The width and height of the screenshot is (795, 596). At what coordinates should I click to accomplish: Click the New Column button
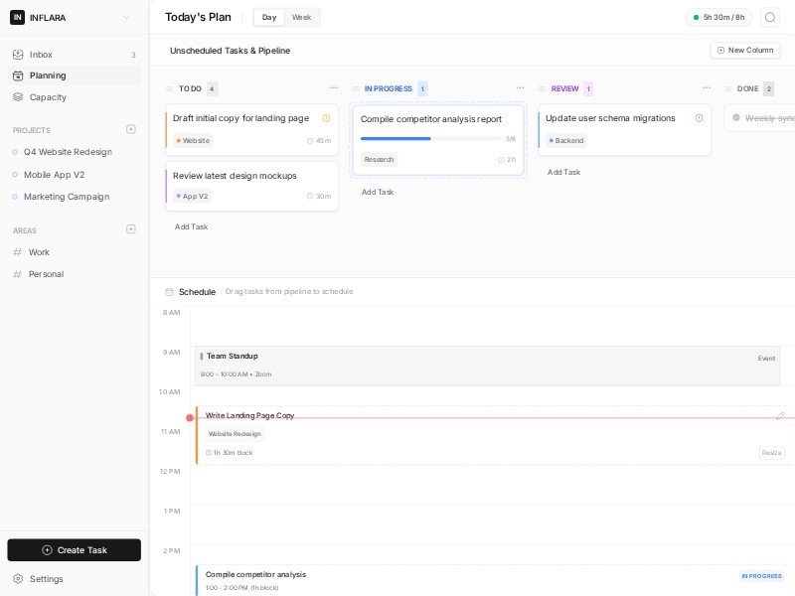pos(744,50)
